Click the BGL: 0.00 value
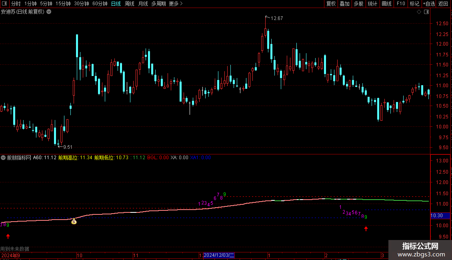This screenshot has height=260, width=452. click(158, 158)
